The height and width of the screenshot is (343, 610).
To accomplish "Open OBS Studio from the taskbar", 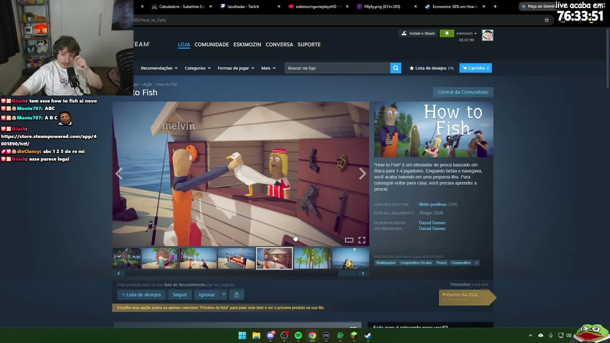I will 285,335.
